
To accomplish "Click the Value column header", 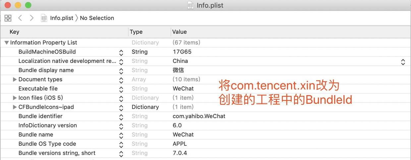I will [x=179, y=32].
